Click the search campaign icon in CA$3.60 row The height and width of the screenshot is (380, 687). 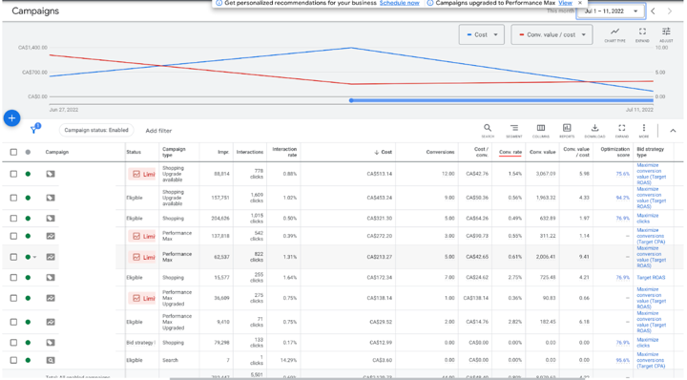pyautogui.click(x=51, y=360)
